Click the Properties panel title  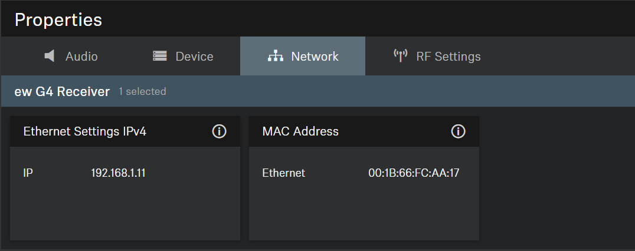tap(58, 19)
